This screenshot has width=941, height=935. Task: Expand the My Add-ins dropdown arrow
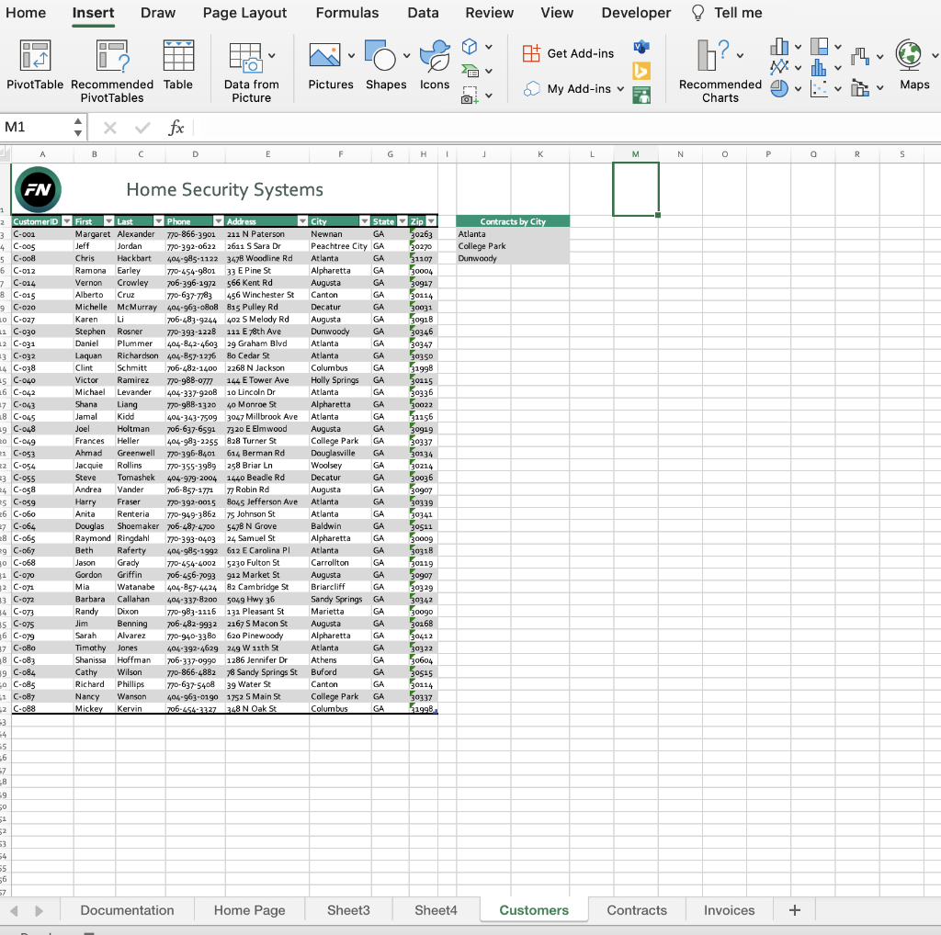620,89
